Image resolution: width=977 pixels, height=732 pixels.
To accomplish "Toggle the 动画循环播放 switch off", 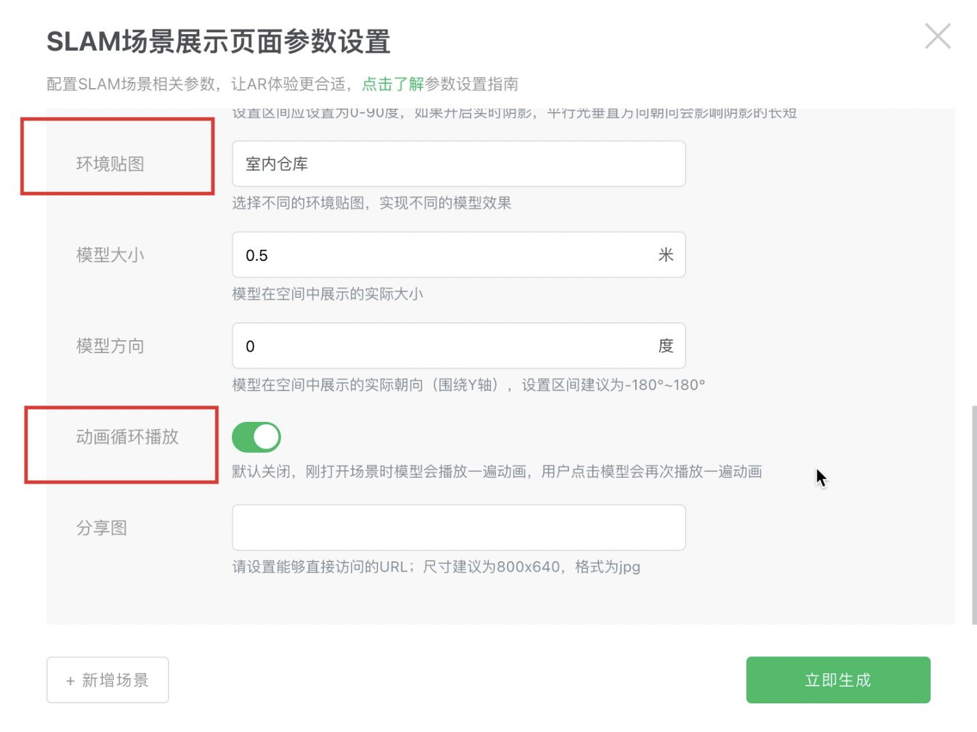I will point(257,437).
